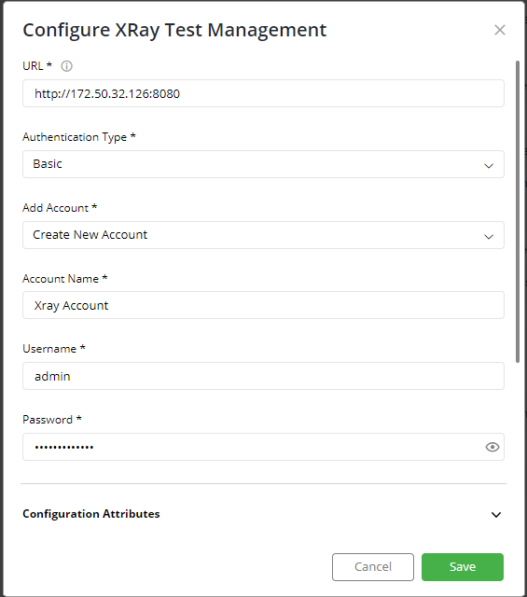Click the Basic authentication value
The width and height of the screenshot is (527, 597).
[x=48, y=164]
